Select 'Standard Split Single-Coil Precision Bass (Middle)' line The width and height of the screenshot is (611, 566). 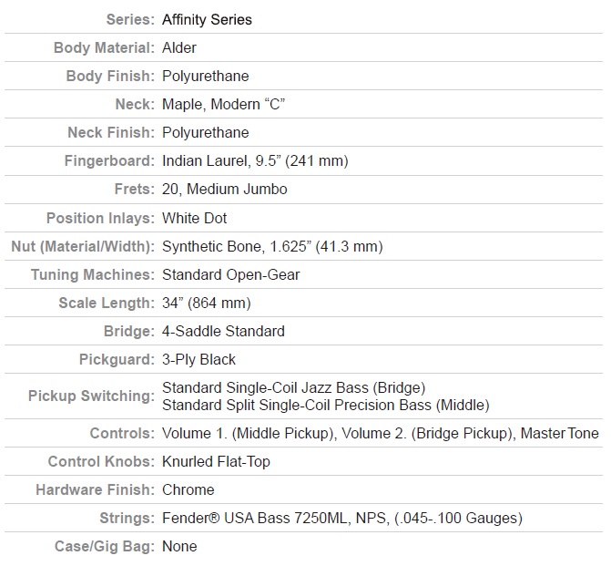pos(326,405)
